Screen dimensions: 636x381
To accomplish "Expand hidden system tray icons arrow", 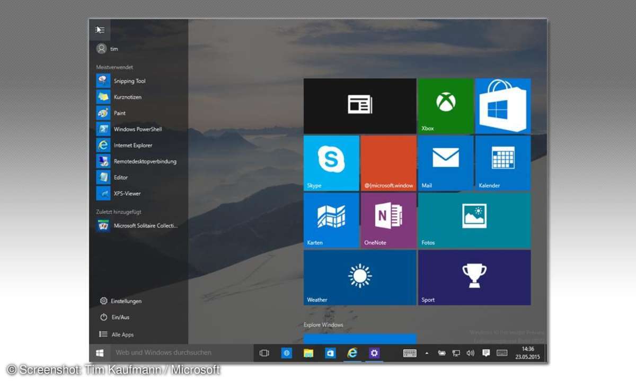I will coord(427,353).
